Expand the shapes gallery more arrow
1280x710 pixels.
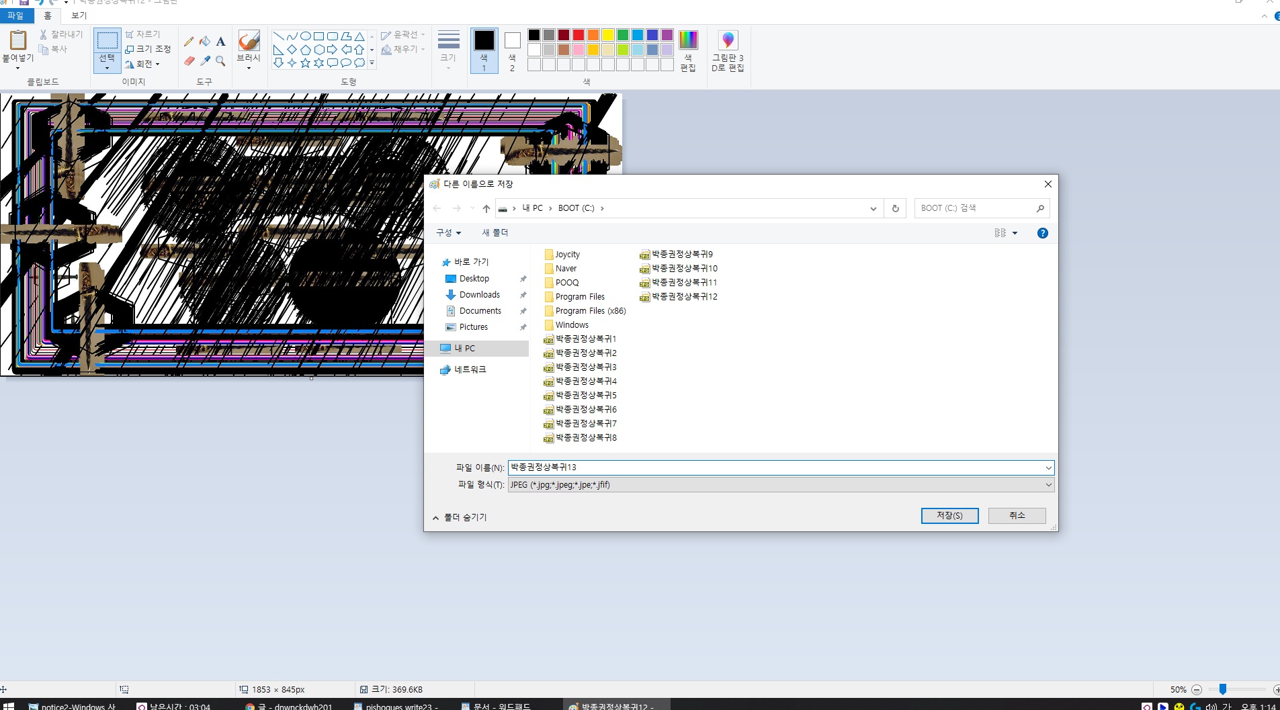[372, 63]
